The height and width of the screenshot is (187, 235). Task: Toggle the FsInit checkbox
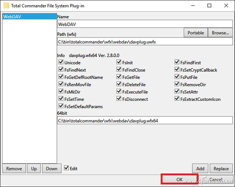119,62
